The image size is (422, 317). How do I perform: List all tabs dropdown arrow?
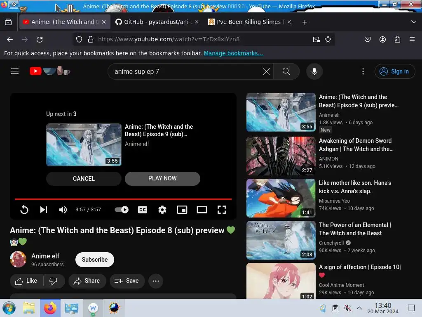414,22
